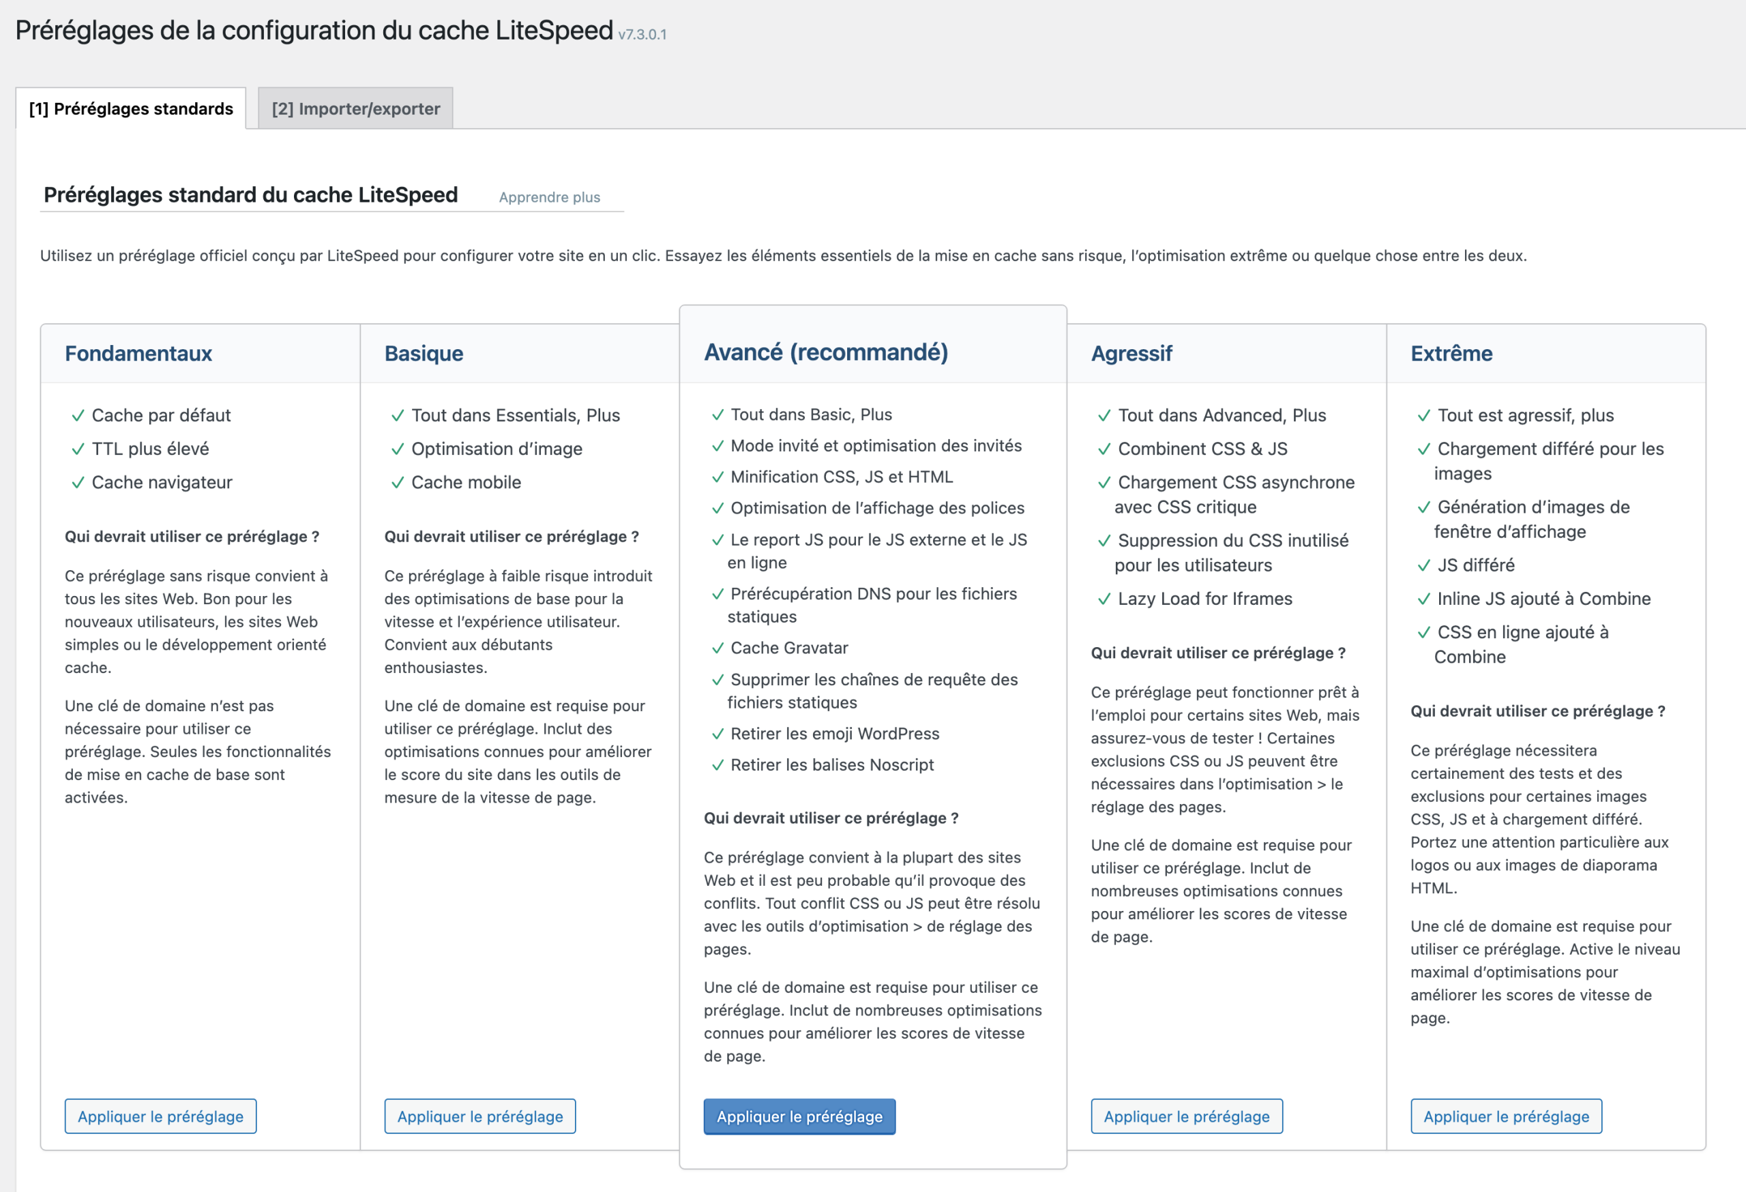Click the checkmark beside Cache mobile
1746x1192 pixels.
[398, 482]
